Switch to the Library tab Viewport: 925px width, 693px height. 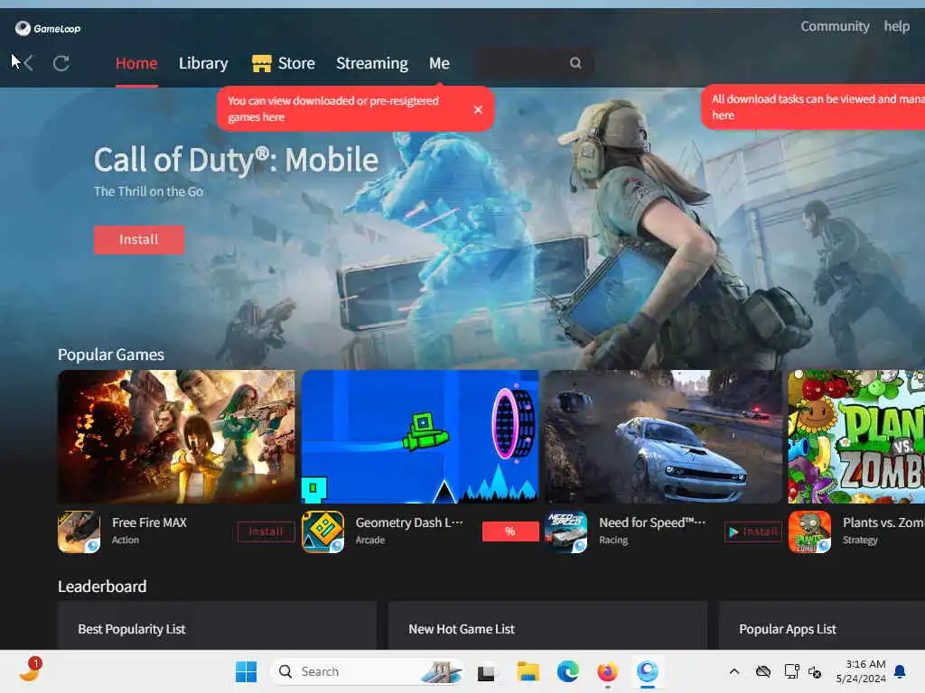tap(203, 63)
